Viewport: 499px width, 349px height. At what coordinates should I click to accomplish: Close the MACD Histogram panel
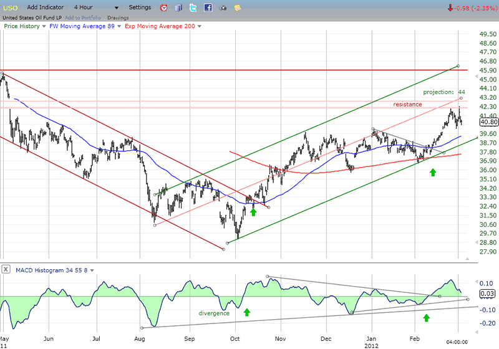point(6,269)
